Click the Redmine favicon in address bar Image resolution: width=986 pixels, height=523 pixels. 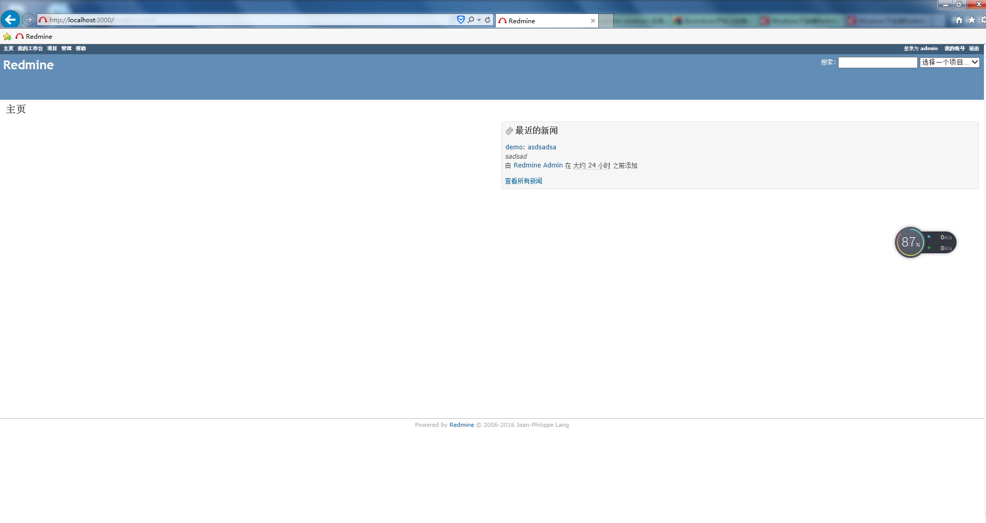(43, 20)
